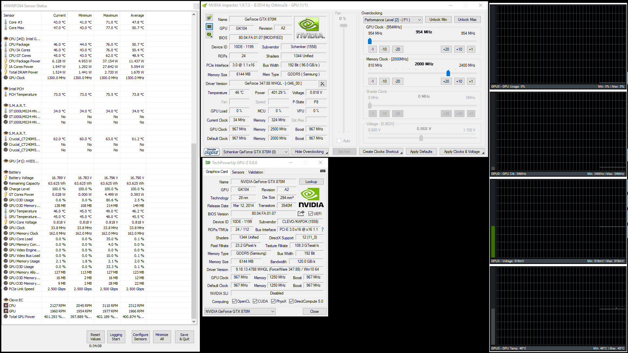Click the Unlock Min button
628x353 pixels.
438,20
